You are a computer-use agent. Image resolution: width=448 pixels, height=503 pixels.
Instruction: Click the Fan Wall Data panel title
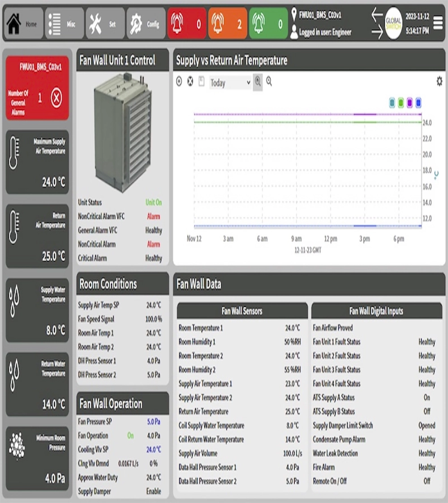[x=199, y=284]
